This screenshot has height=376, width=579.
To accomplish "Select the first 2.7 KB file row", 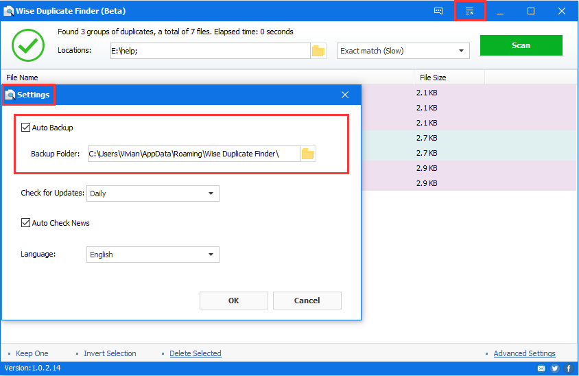I will (x=469, y=138).
